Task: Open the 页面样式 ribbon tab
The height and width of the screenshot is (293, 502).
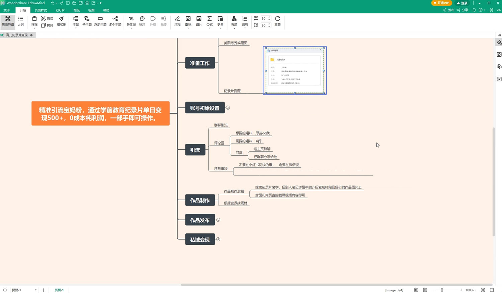Action: click(41, 10)
